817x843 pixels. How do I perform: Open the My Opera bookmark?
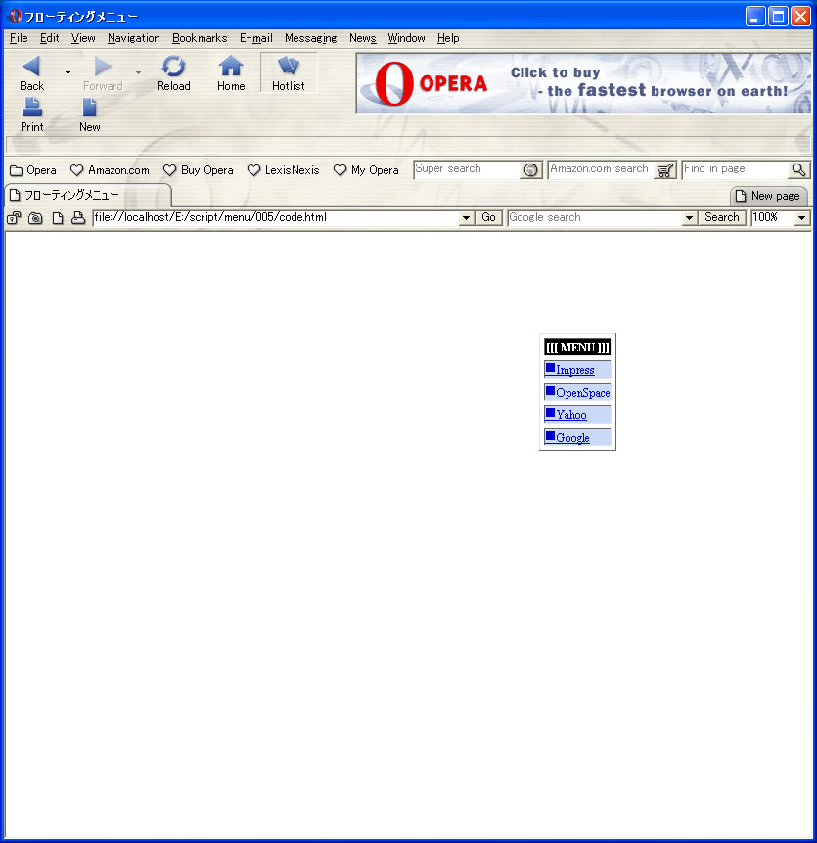point(366,170)
